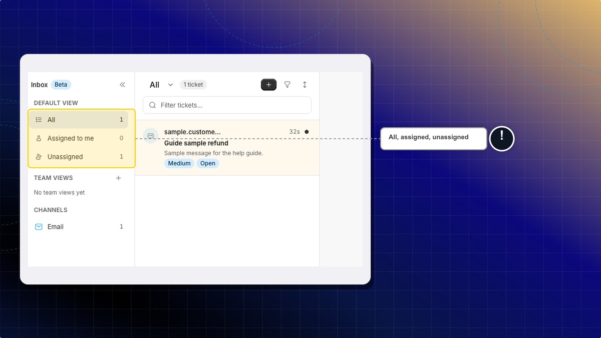Select the Assigned to me view
The image size is (601, 338).
(x=79, y=138)
